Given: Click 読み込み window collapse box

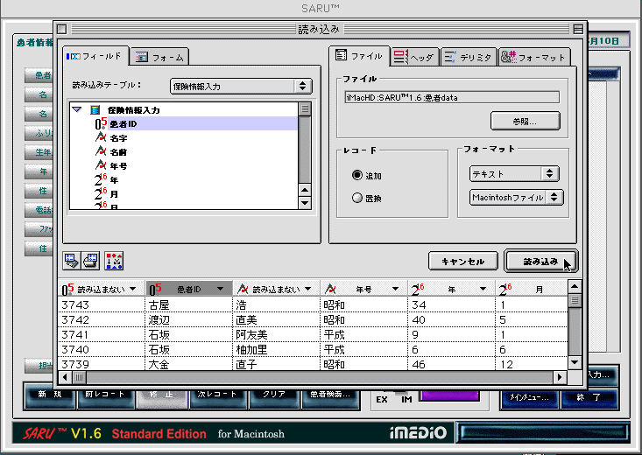Looking at the screenshot, I should click(x=578, y=29).
